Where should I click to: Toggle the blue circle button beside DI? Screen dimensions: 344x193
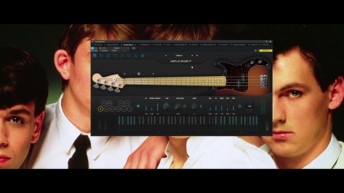point(138,106)
